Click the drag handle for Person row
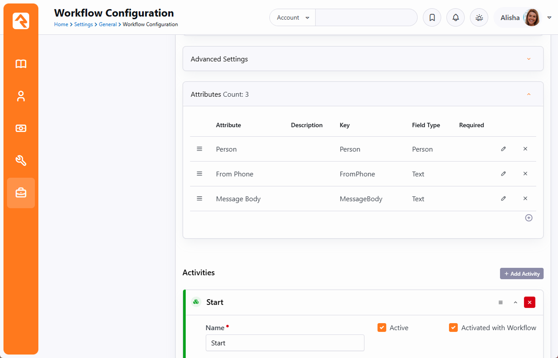The width and height of the screenshot is (558, 358). (x=200, y=149)
